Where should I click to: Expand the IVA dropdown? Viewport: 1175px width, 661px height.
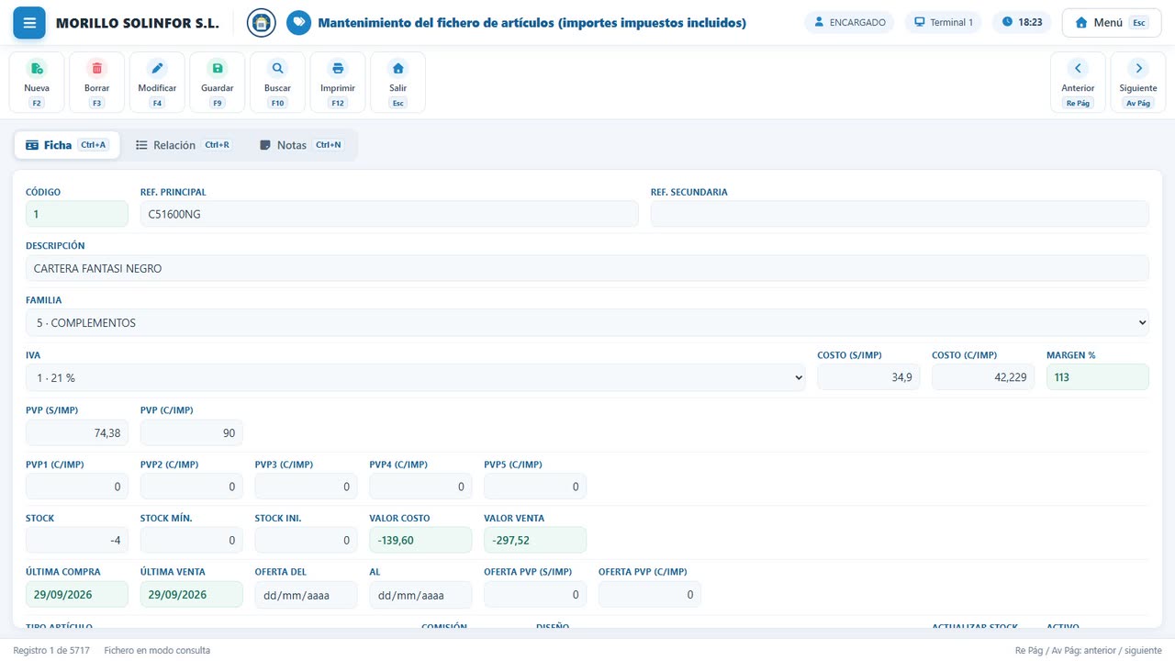coord(416,377)
